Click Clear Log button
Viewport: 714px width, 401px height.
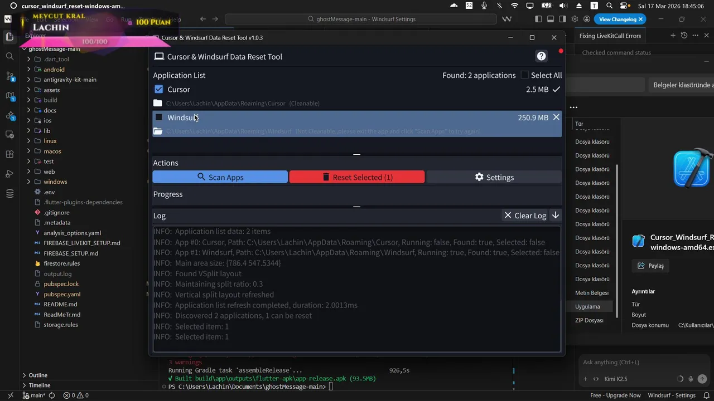[x=525, y=215]
